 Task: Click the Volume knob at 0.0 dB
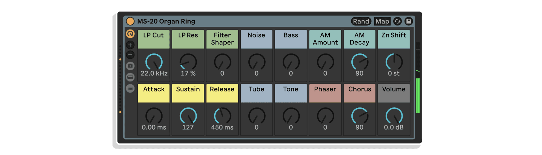394,116
